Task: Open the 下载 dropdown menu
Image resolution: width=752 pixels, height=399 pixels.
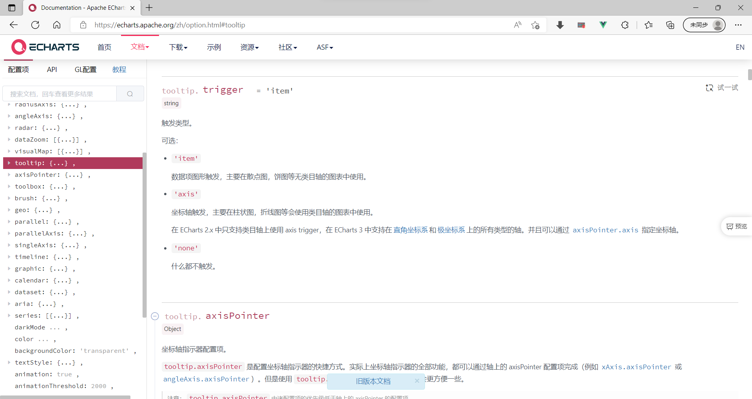Action: coord(178,47)
